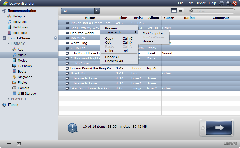Sort by Composer column header
Screen dimensions: 240x148
221,18
